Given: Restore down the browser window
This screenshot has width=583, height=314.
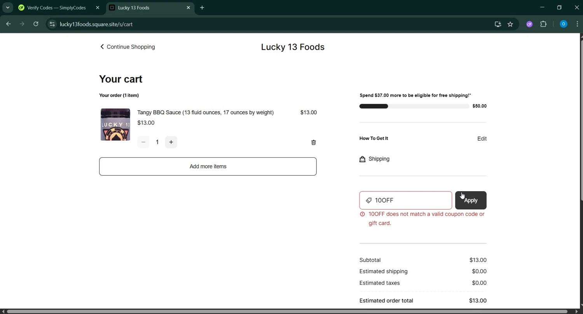Looking at the screenshot, I should tap(559, 7).
